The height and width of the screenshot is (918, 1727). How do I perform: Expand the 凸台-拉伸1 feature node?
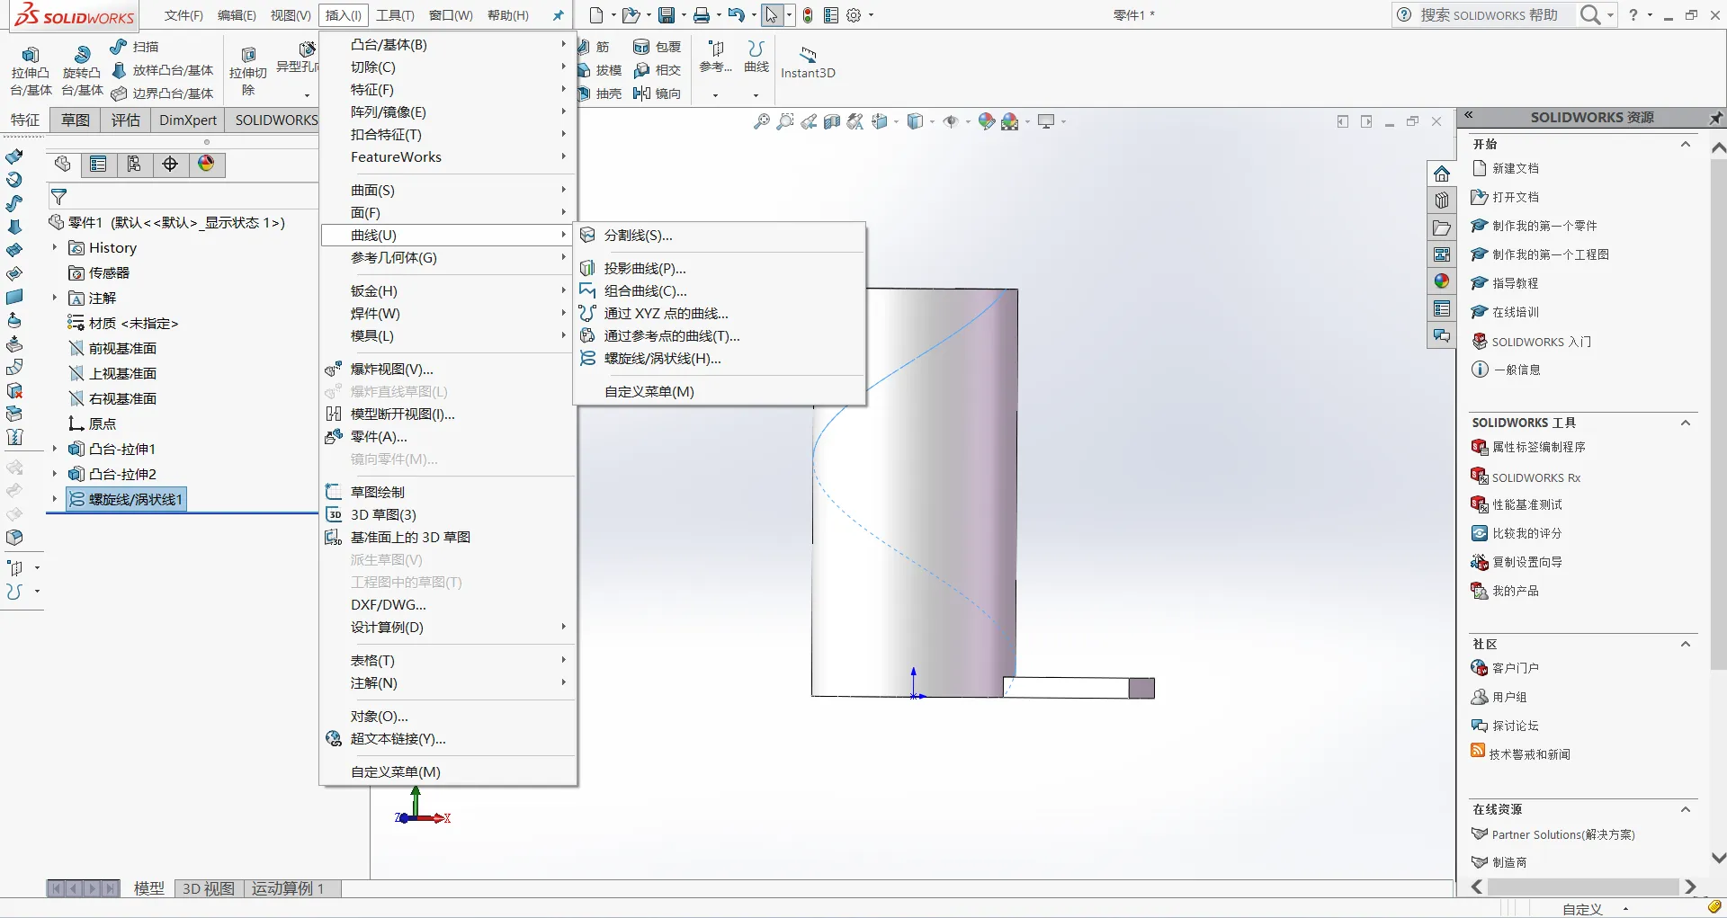tap(55, 449)
